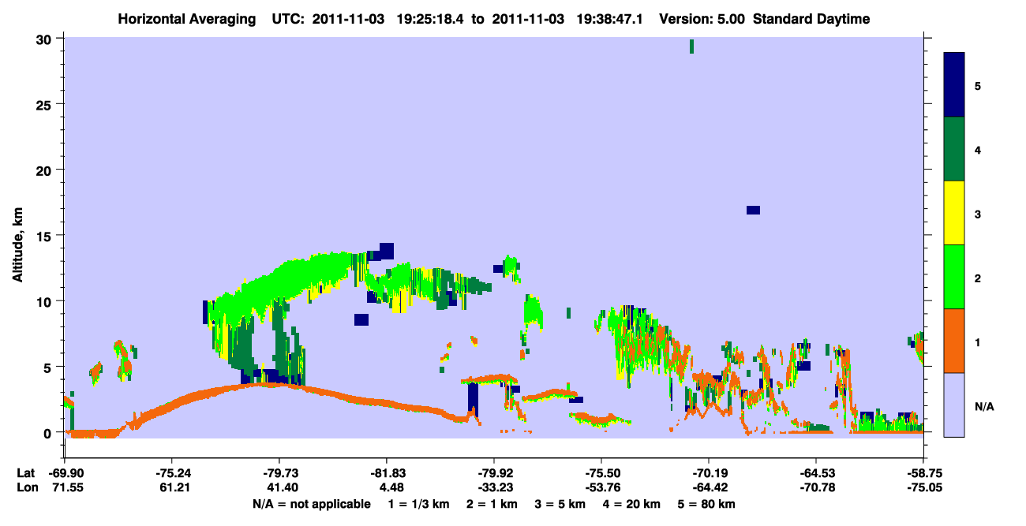Click the 'Standard Daytime' title text
The width and height of the screenshot is (1026, 526).
pyautogui.click(x=811, y=19)
